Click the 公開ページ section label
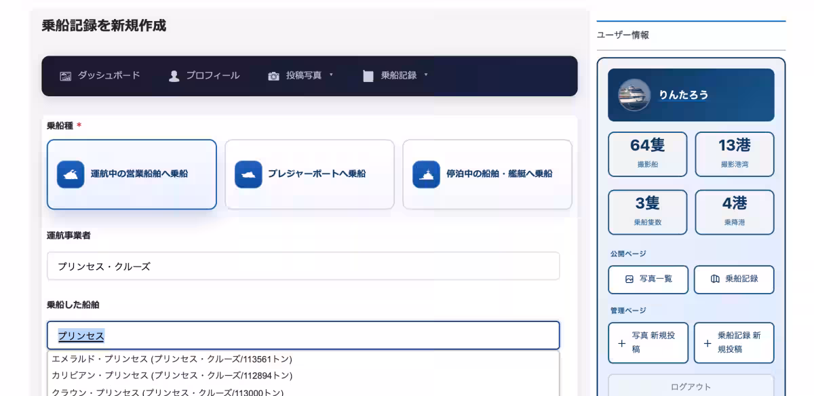The height and width of the screenshot is (396, 814). 628,254
